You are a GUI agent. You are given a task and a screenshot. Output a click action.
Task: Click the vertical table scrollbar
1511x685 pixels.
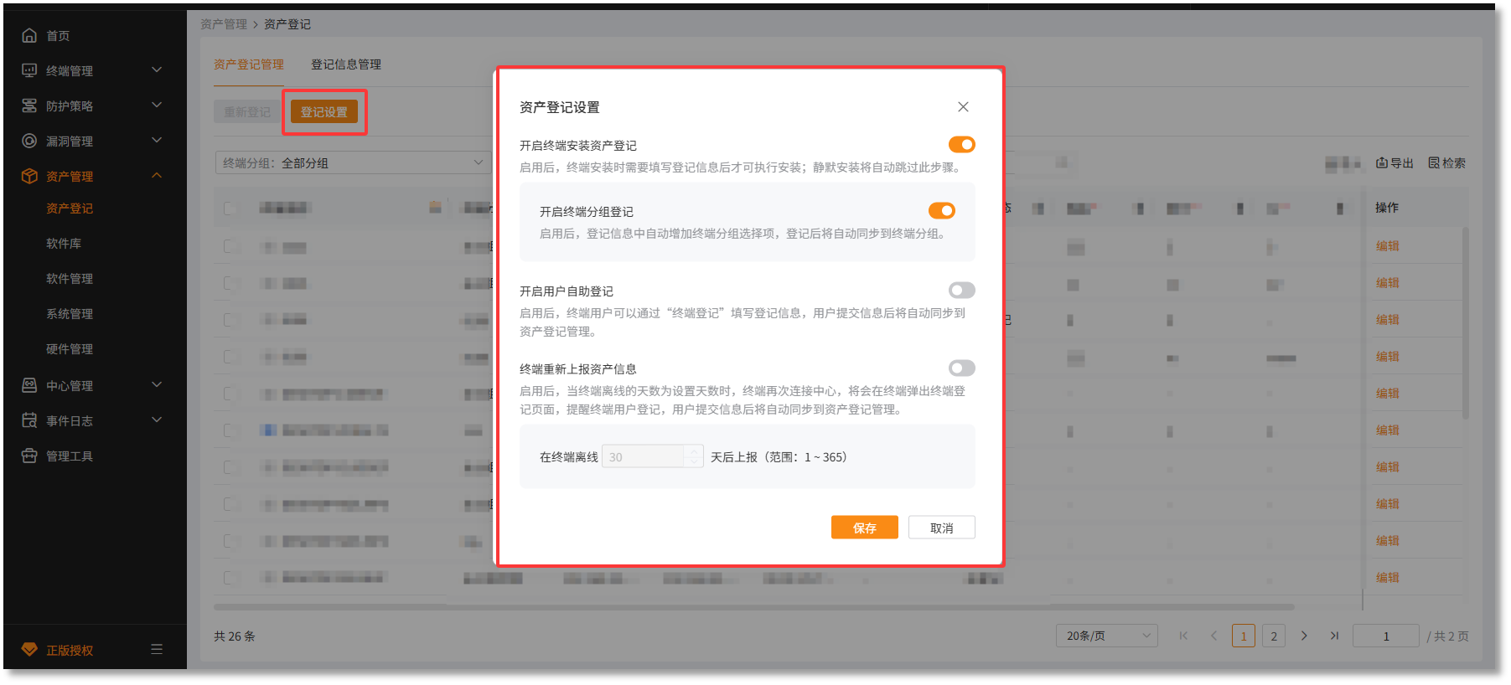[1466, 322]
